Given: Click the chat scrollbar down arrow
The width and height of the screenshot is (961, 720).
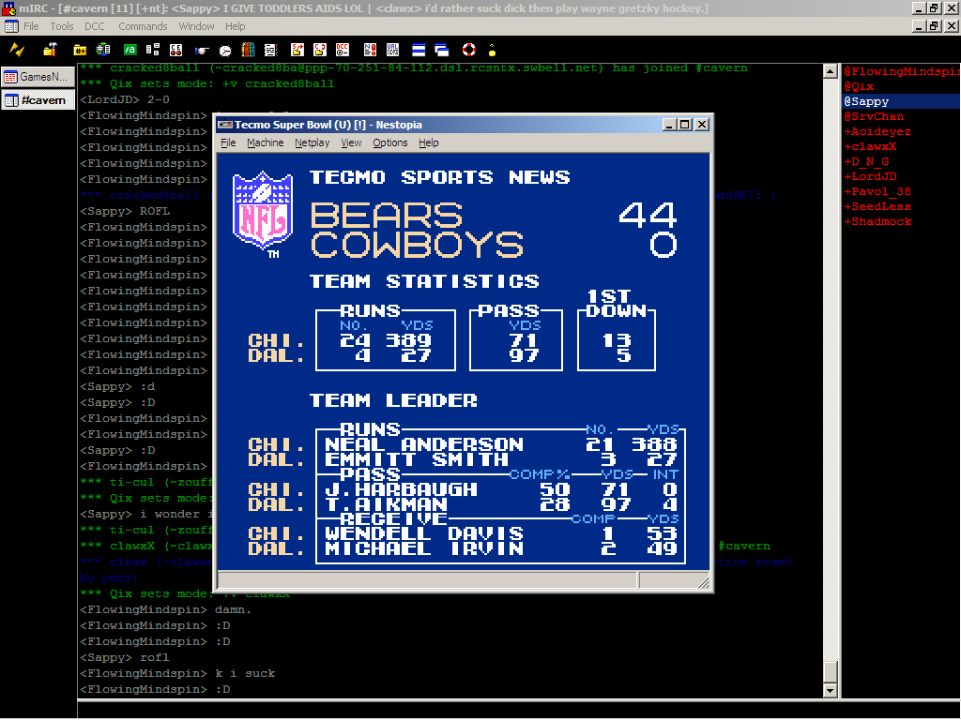Looking at the screenshot, I should pos(830,691).
